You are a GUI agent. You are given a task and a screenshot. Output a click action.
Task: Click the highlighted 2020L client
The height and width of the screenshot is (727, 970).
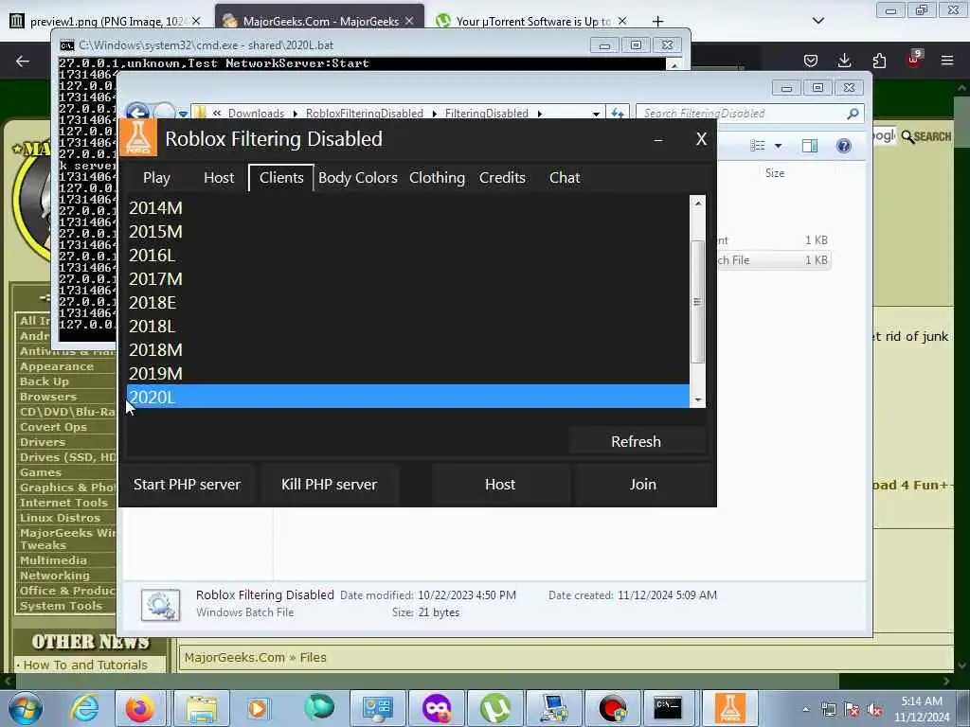tap(407, 397)
